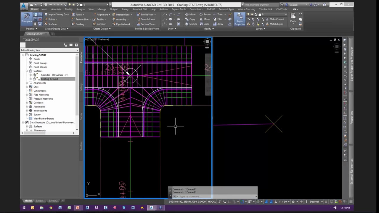379x213 pixels.
Task: Click the Assembly tool
Action: pos(120,19)
